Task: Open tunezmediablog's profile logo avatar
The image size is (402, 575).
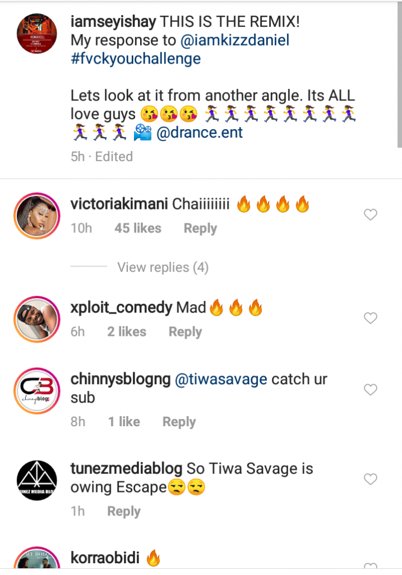Action: [36, 481]
